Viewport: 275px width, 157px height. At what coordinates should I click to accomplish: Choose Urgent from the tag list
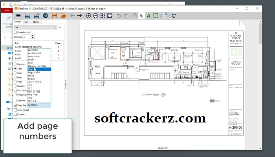[x=32, y=79]
